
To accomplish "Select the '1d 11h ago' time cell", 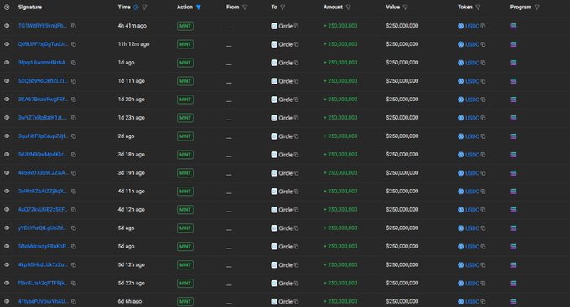I will pyautogui.click(x=132, y=80).
